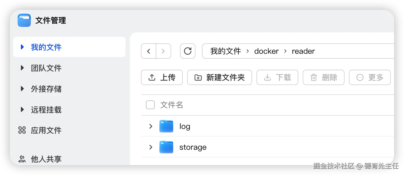Click the 应用文件 grid icon
Image resolution: width=404 pixels, height=175 pixels.
[22, 130]
